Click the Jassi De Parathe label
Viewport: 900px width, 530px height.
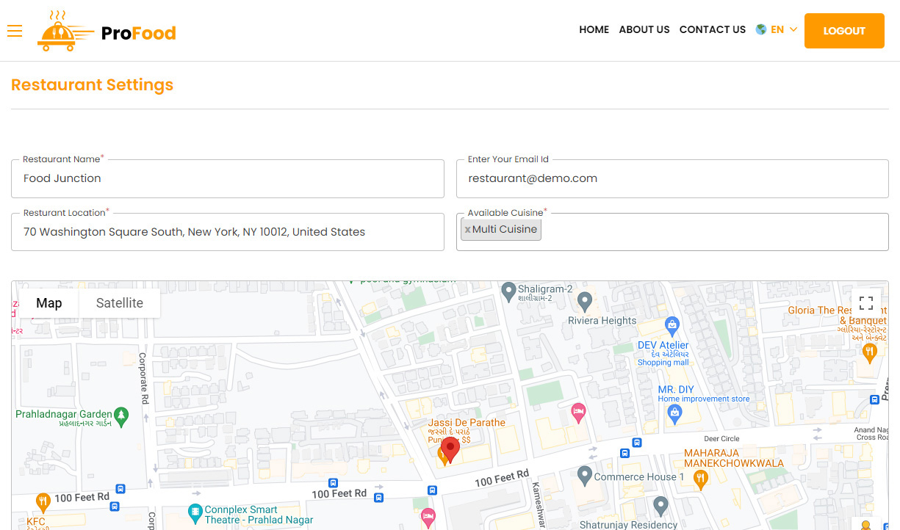[x=467, y=423]
